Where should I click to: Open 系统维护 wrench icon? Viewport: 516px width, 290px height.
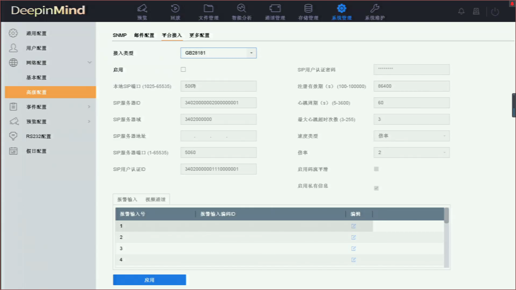click(x=374, y=9)
